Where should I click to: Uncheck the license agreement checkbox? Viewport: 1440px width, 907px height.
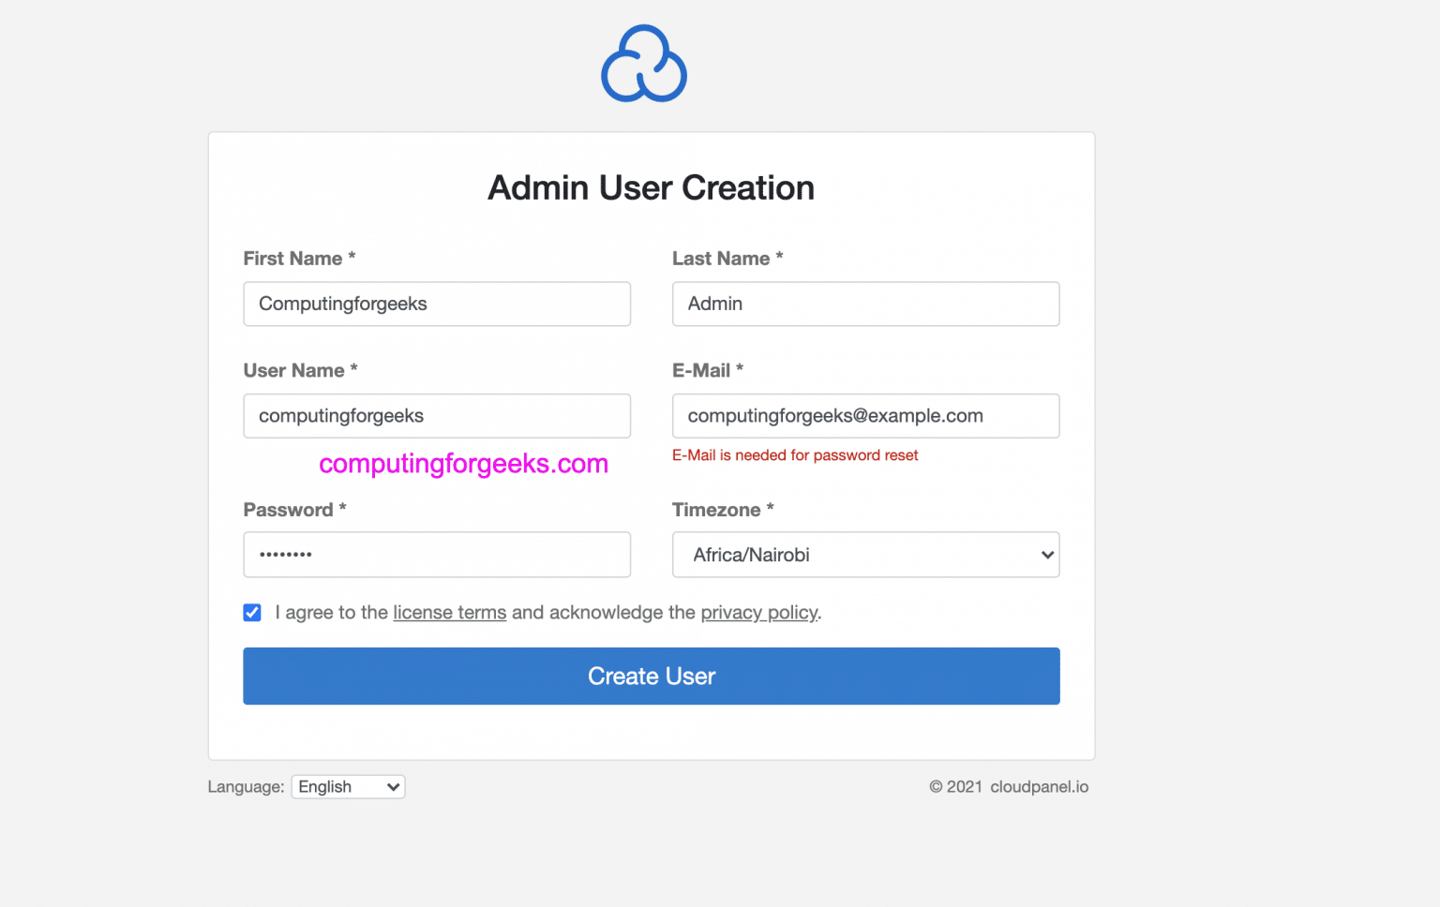tap(252, 612)
